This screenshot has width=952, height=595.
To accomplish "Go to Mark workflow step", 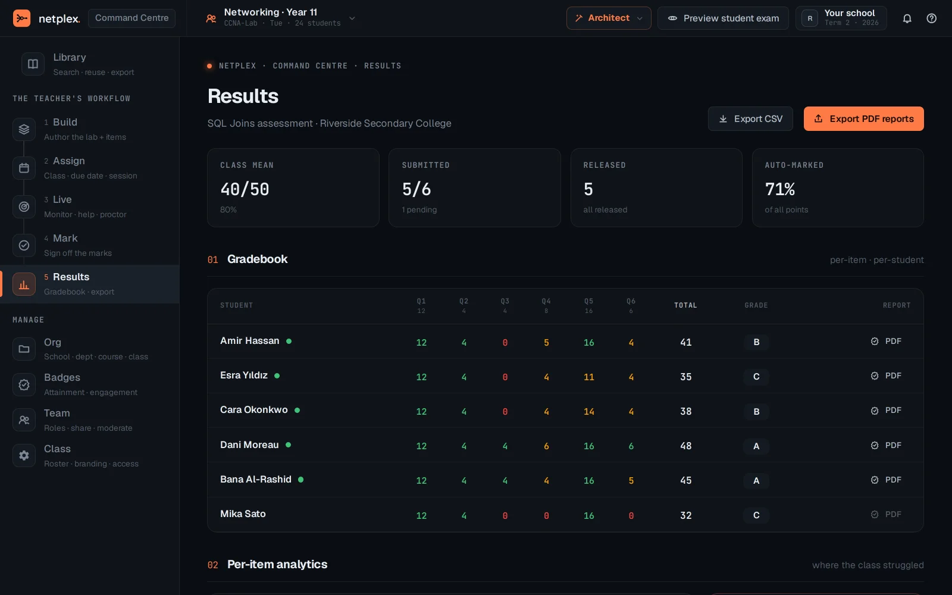I will [x=89, y=245].
